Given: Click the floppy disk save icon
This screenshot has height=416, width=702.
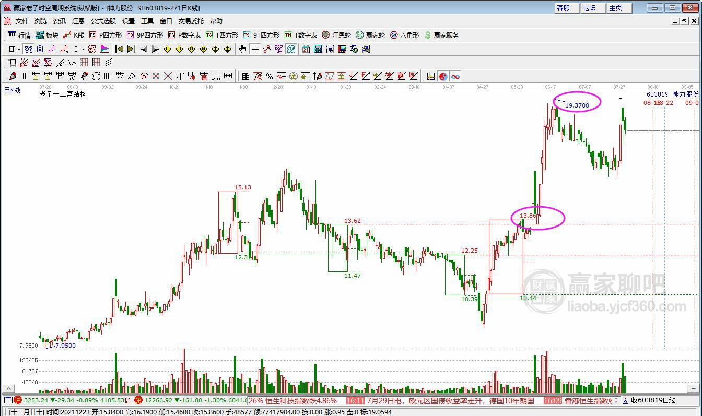Looking at the screenshot, I should pyautogui.click(x=342, y=49).
